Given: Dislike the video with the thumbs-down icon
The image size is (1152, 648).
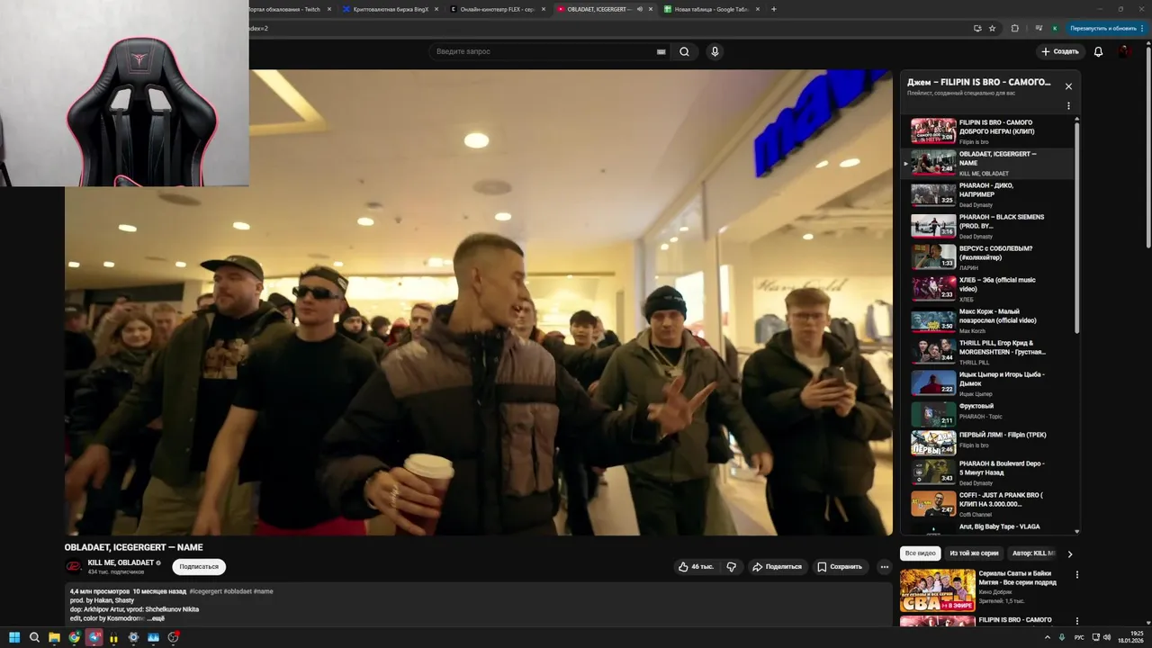Looking at the screenshot, I should (x=731, y=567).
